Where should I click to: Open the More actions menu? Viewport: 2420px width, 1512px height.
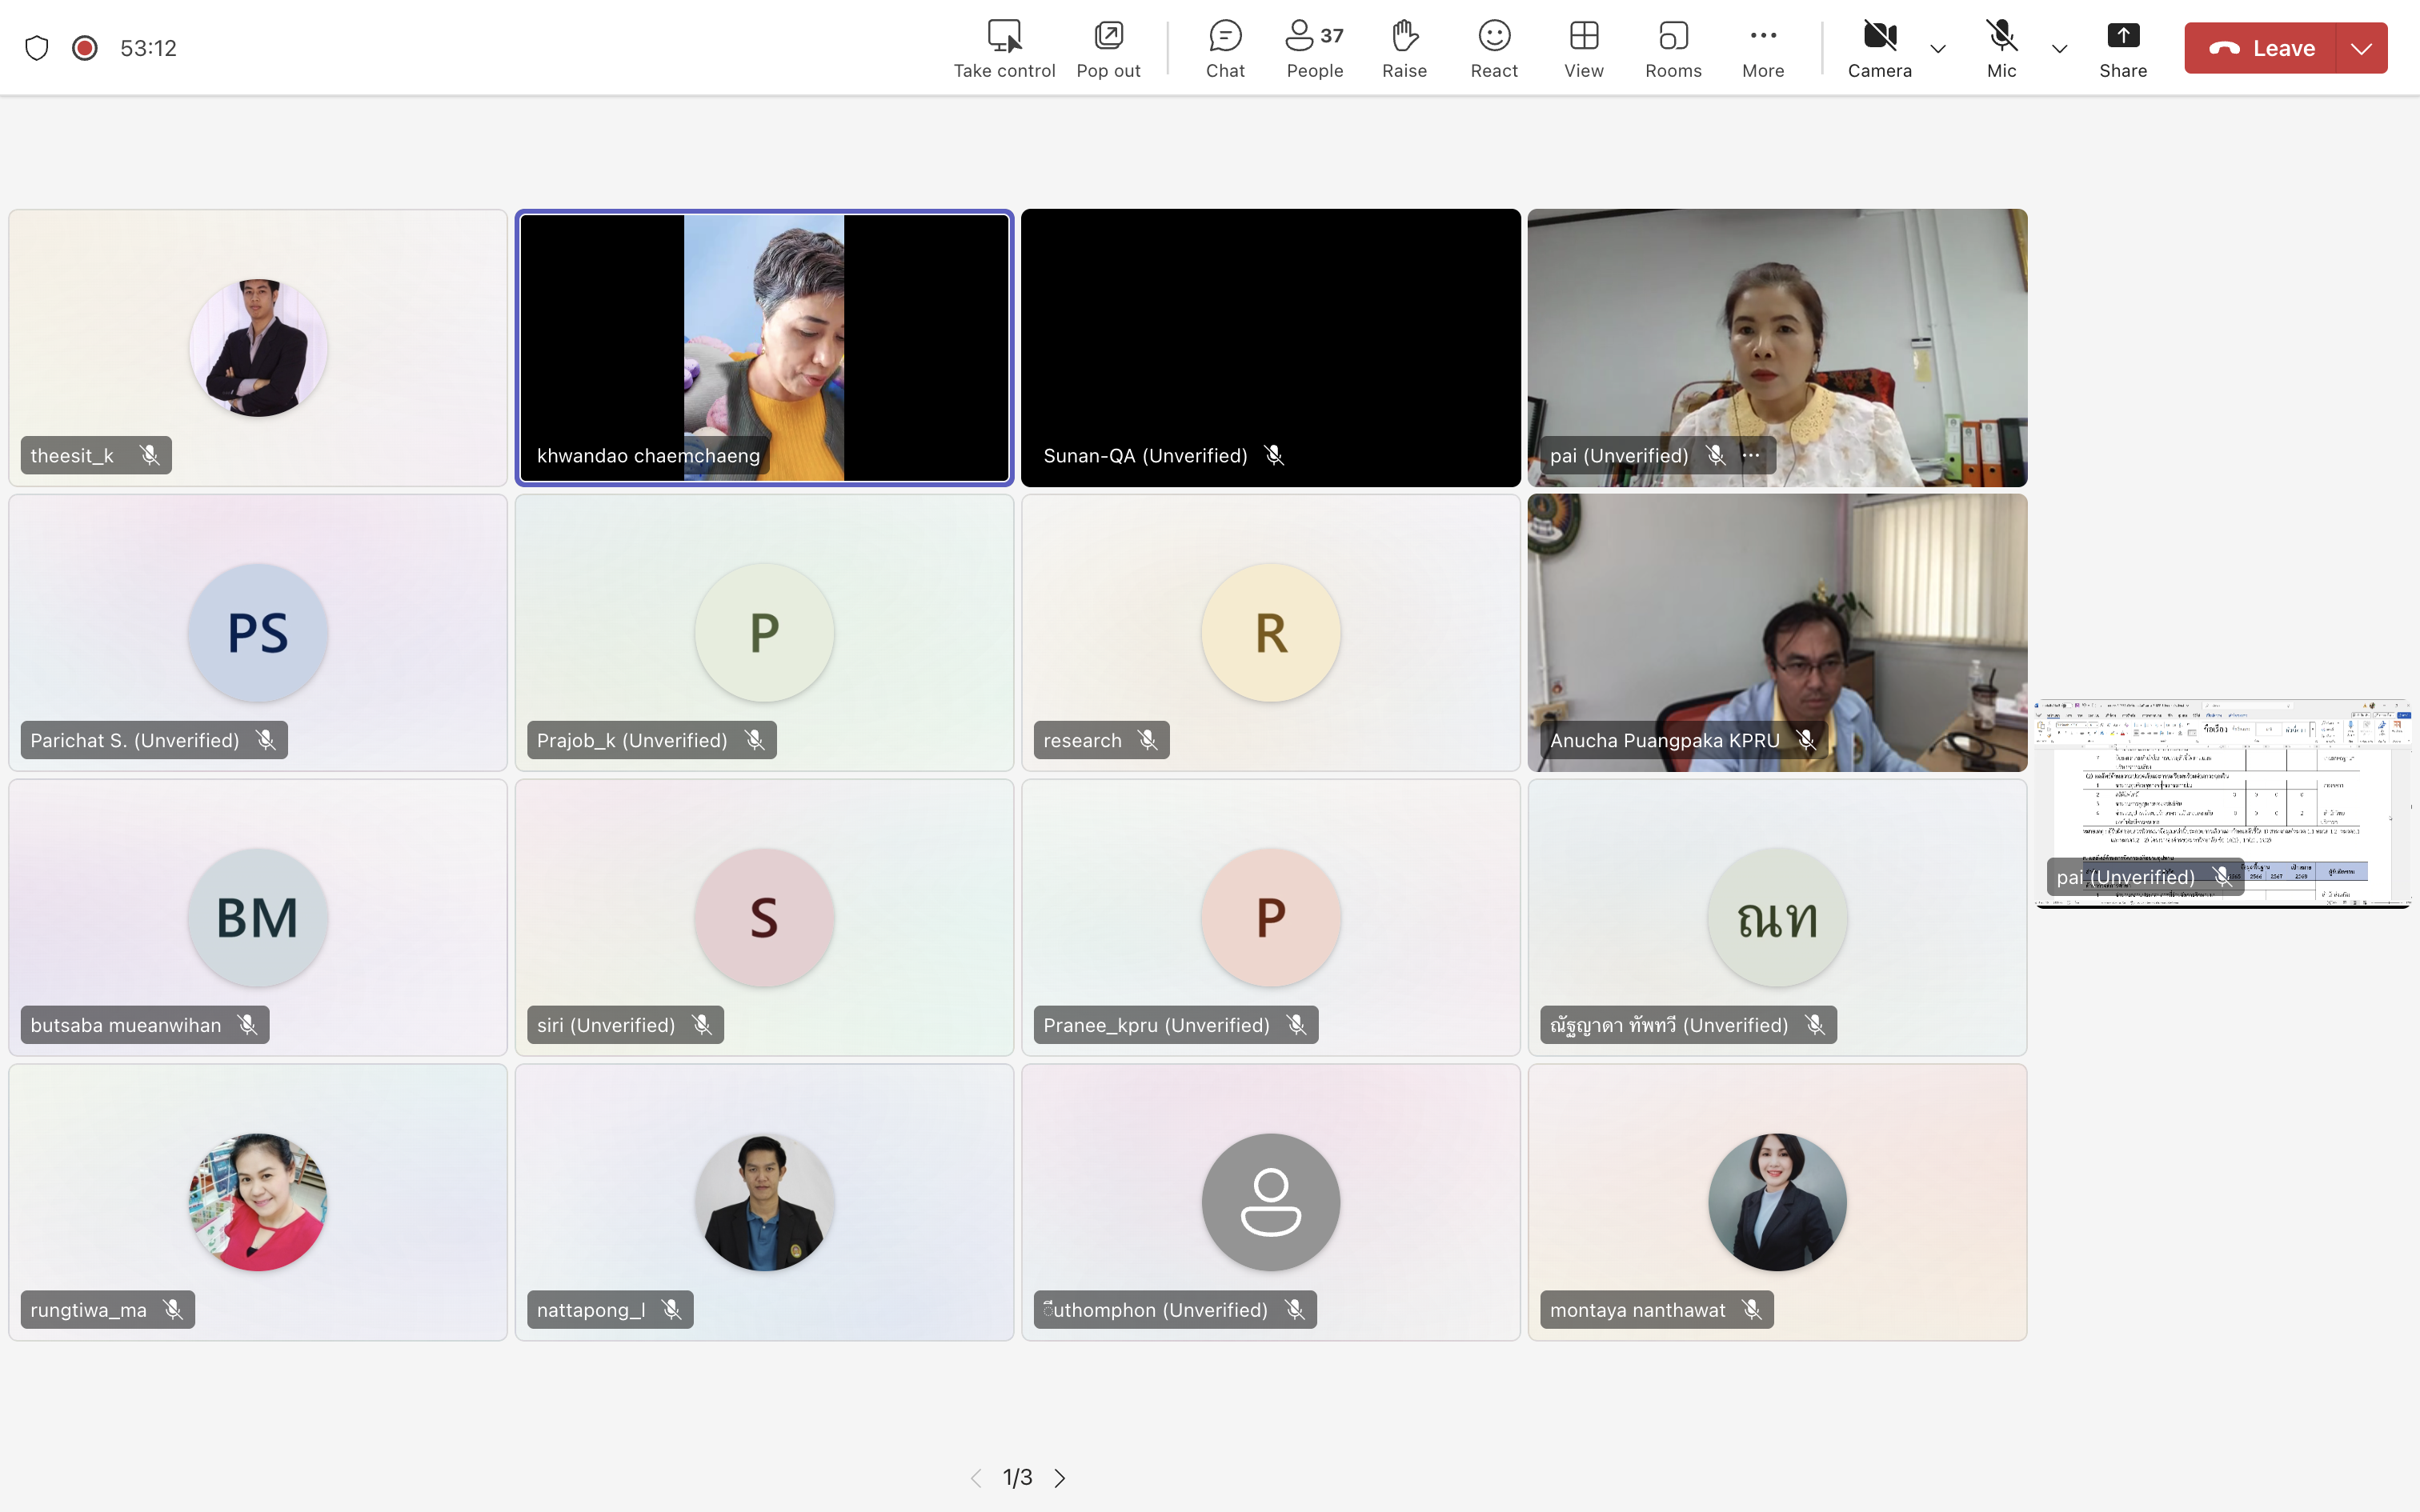[x=1762, y=48]
